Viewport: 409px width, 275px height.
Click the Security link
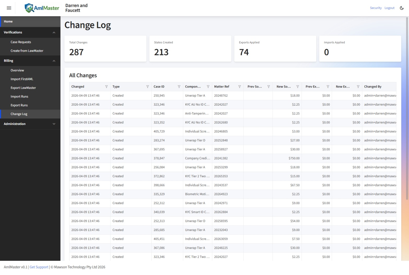click(x=376, y=8)
